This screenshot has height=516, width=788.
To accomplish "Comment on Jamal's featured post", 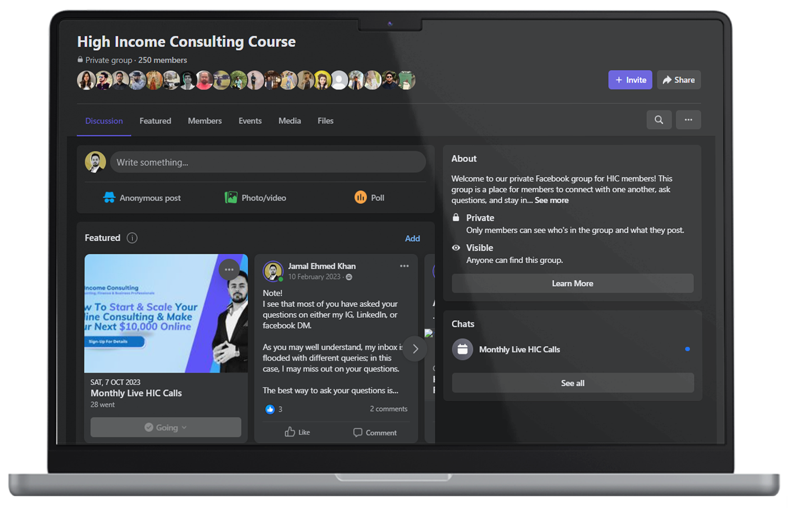I will tap(375, 433).
